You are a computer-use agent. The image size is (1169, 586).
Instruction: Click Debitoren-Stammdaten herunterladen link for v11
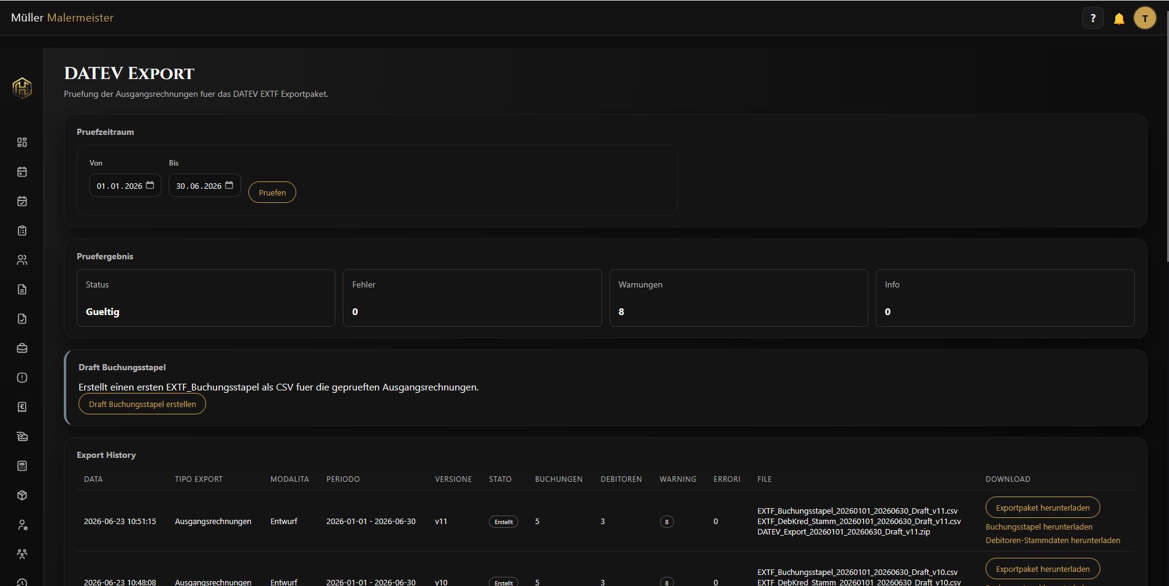click(1053, 540)
